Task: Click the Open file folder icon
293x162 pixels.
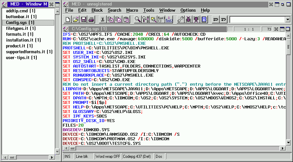Action: click(76, 19)
